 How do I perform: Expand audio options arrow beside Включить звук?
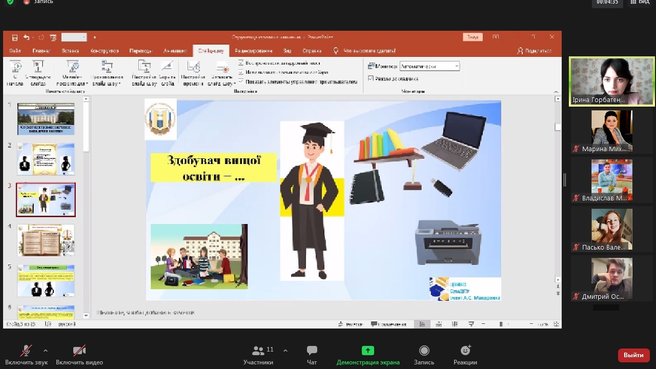tap(46, 351)
